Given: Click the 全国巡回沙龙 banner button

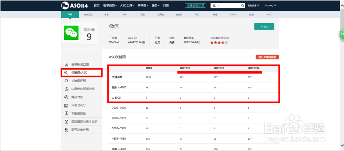Looking at the screenshot, I should click(x=195, y=6).
